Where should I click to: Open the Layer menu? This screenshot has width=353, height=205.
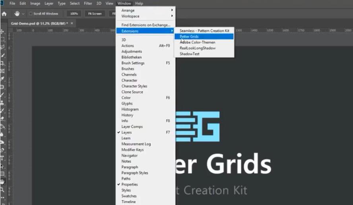coord(49,3)
